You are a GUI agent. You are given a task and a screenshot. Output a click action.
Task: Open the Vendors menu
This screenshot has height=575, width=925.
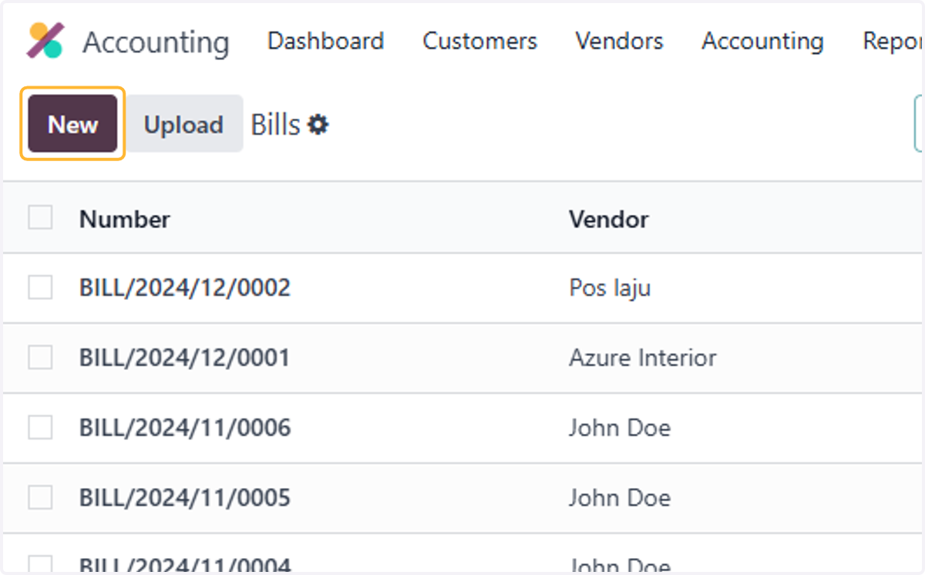pos(619,41)
